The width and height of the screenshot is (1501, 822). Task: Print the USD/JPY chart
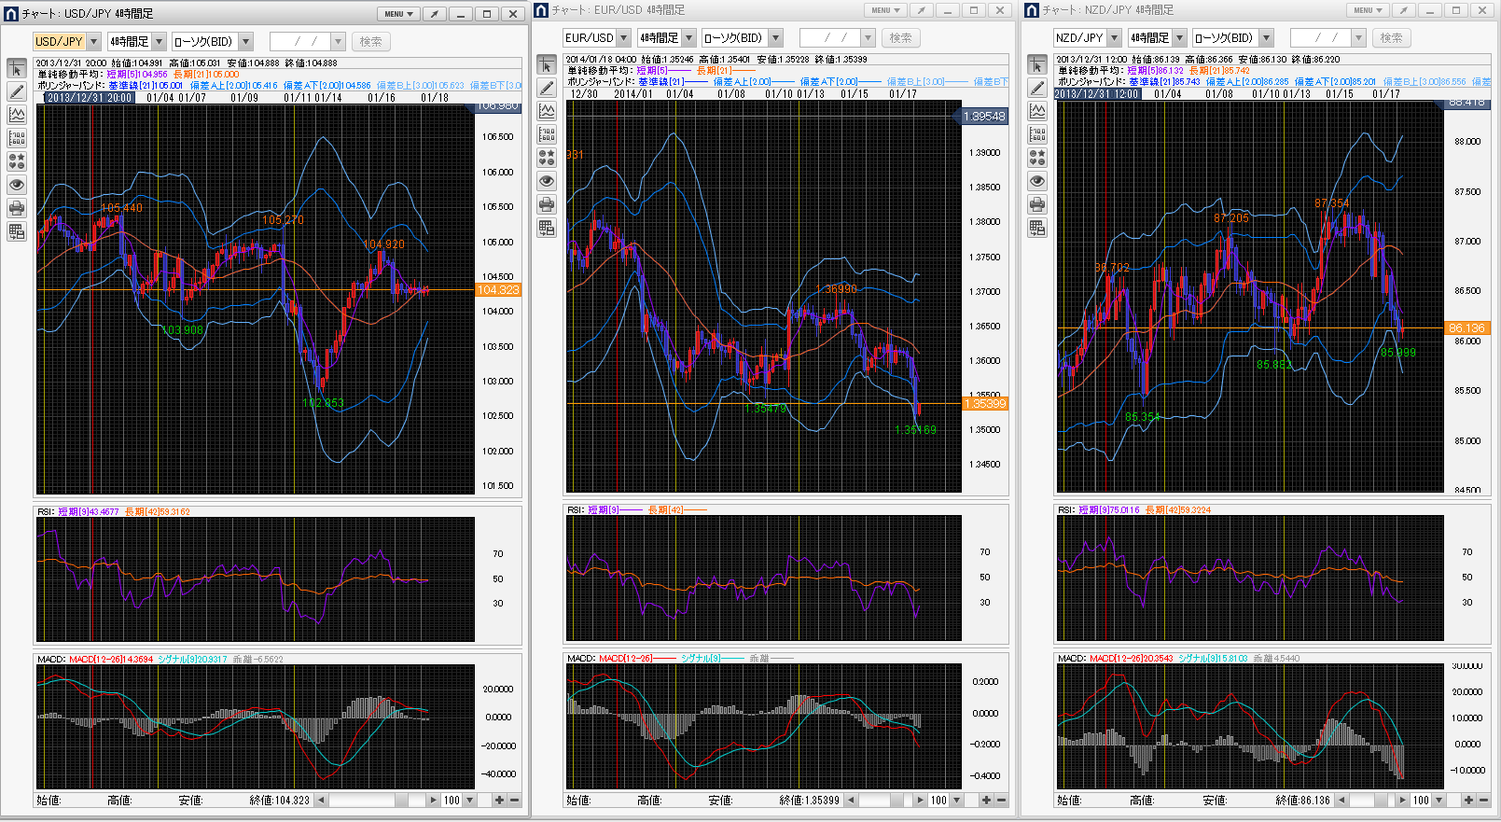[x=17, y=208]
